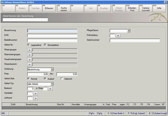This screenshot has height=116, width=168.
Task: Uncheck the Lagerartikel checkbox
Action: [29, 45]
